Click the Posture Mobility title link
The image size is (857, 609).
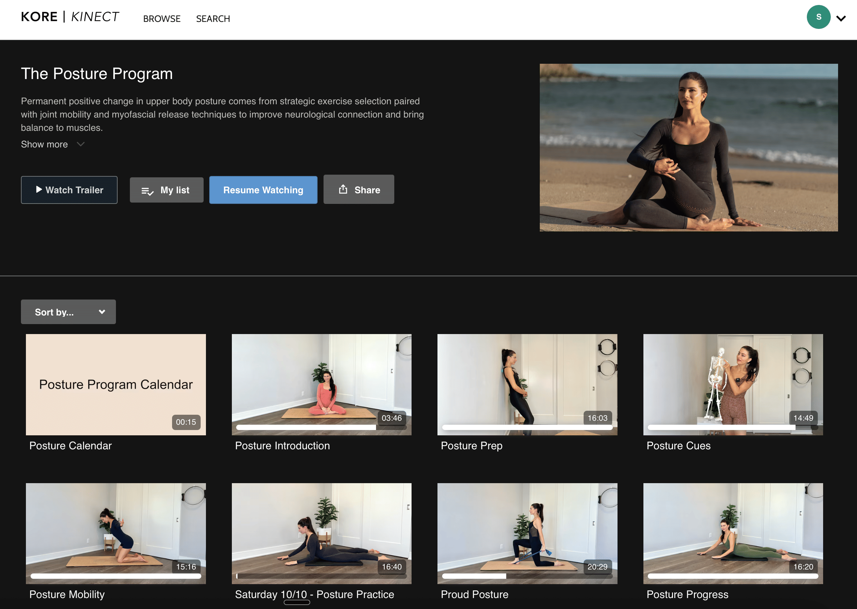[67, 594]
